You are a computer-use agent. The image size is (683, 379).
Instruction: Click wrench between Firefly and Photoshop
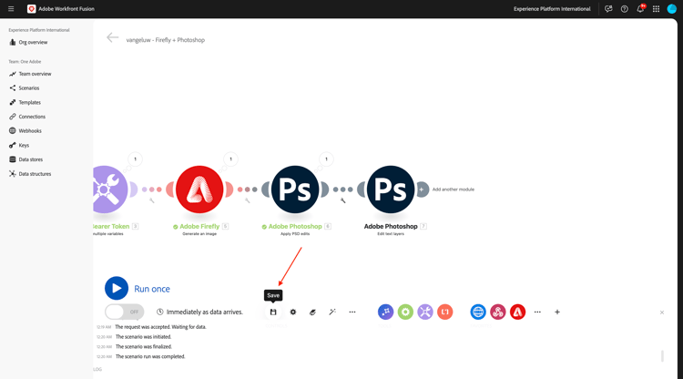[x=247, y=200]
